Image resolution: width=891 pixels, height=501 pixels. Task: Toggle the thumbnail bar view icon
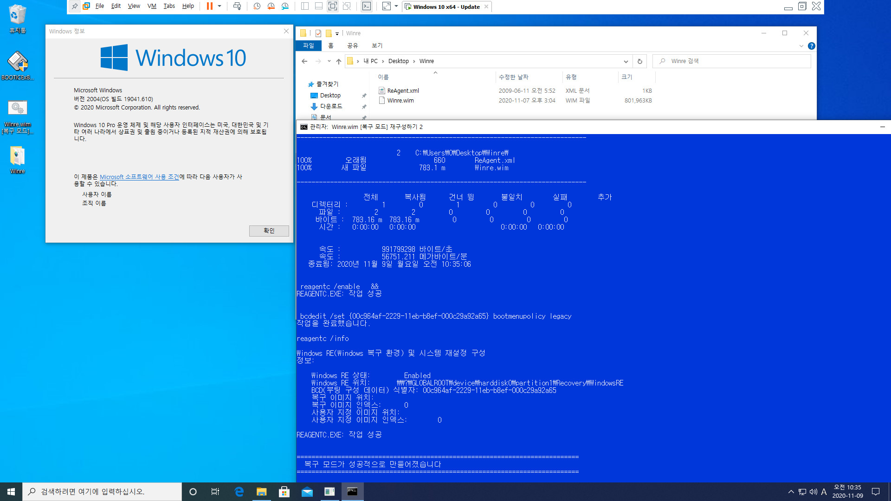pos(319,6)
